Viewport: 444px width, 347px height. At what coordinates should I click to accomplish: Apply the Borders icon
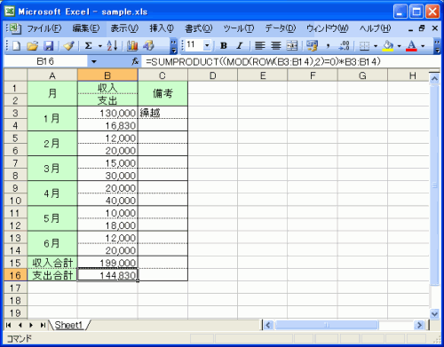click(364, 46)
